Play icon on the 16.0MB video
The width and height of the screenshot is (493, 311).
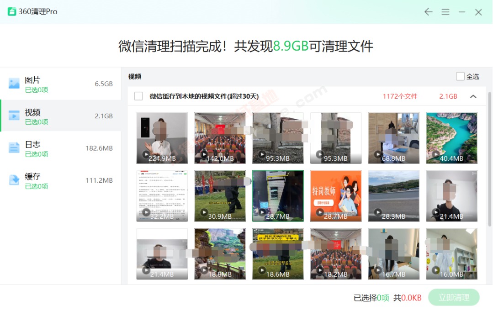pos(436,270)
